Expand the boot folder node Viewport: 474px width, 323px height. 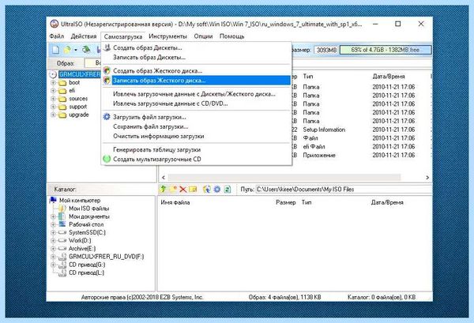(x=53, y=82)
